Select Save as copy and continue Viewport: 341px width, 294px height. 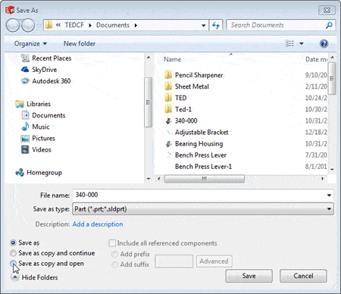point(13,253)
